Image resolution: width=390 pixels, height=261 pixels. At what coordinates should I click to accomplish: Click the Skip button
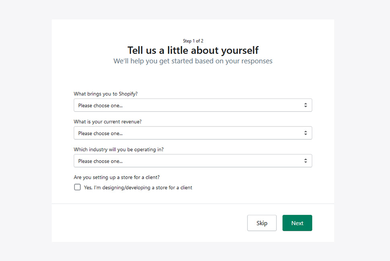pyautogui.click(x=262, y=223)
